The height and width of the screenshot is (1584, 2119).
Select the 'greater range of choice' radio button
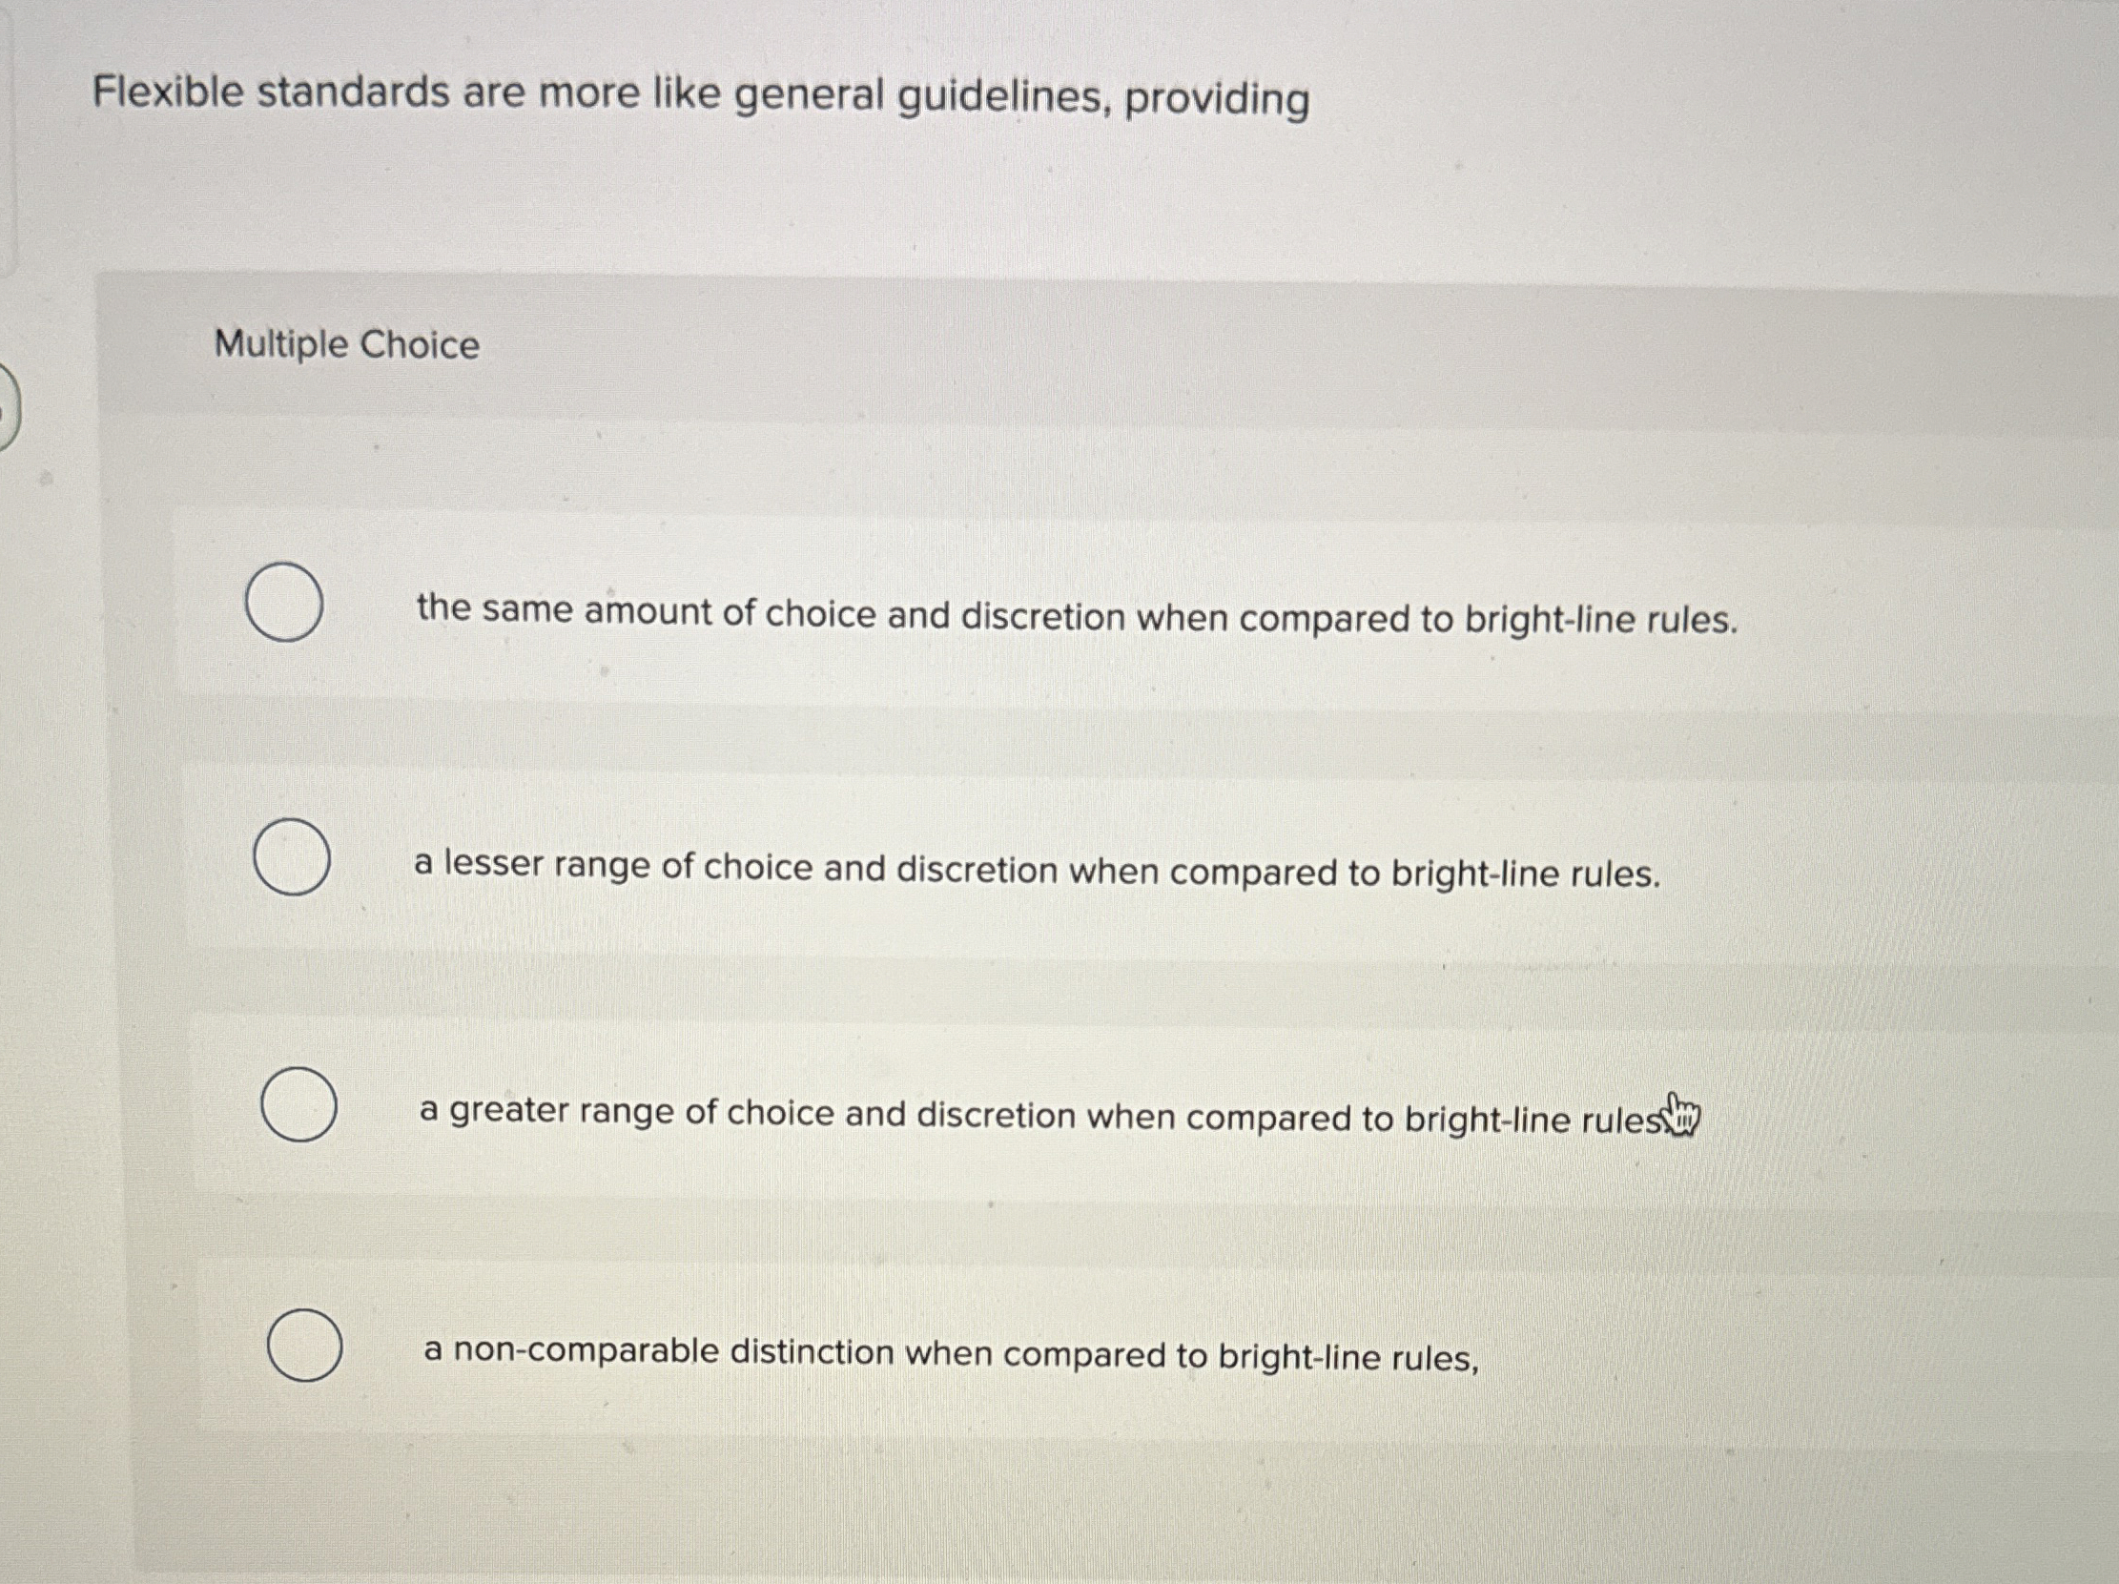click(x=298, y=1107)
